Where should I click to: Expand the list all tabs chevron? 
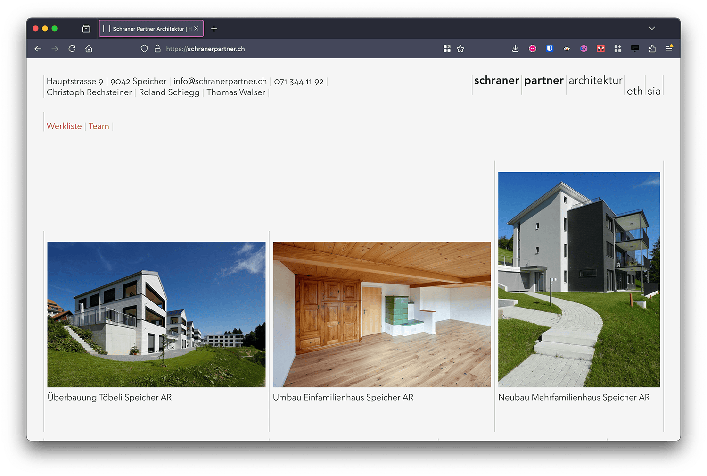click(652, 28)
